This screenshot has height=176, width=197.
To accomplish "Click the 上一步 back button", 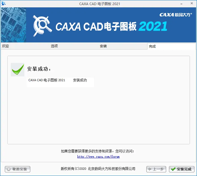I will 156,169.
